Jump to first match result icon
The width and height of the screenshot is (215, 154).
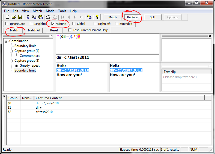tap(63, 17)
